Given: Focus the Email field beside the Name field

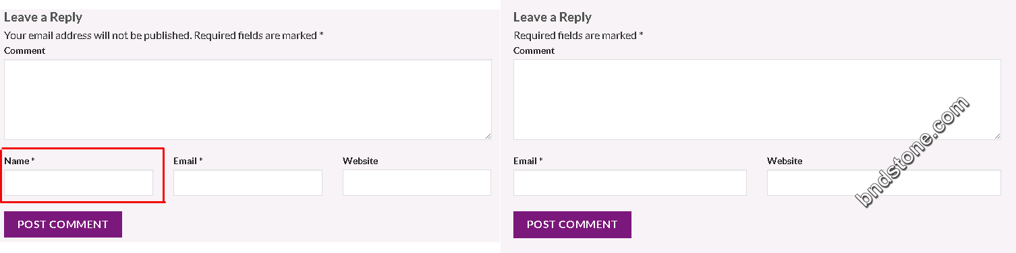Looking at the screenshot, I should [248, 183].
